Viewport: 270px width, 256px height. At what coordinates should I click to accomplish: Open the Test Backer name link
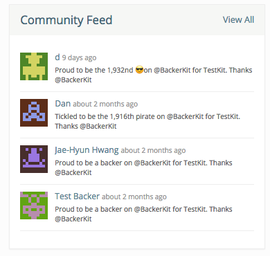[78, 196]
